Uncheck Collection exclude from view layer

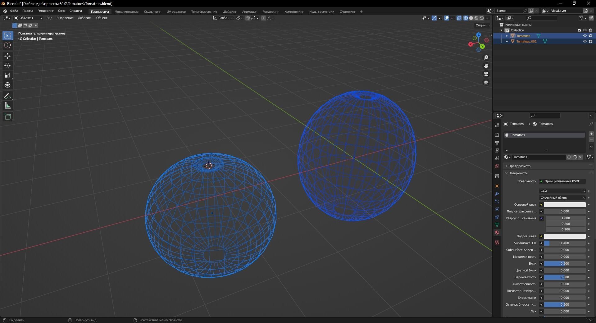579,30
